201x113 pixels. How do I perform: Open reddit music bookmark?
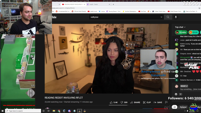[x=92, y=11]
